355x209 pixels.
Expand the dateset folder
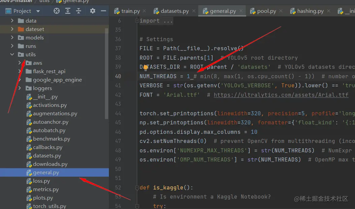tap(12, 29)
